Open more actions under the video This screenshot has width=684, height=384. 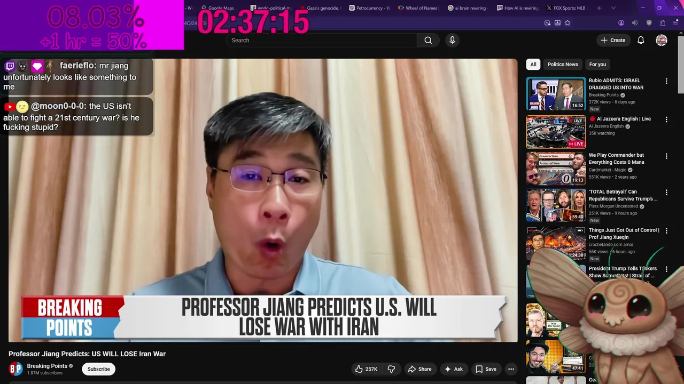click(x=511, y=369)
